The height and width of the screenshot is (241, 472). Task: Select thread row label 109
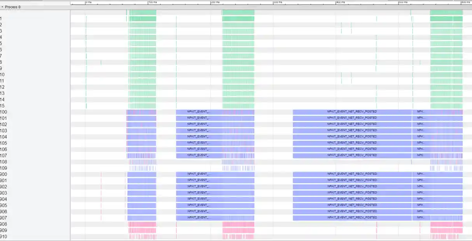pyautogui.click(x=4, y=167)
